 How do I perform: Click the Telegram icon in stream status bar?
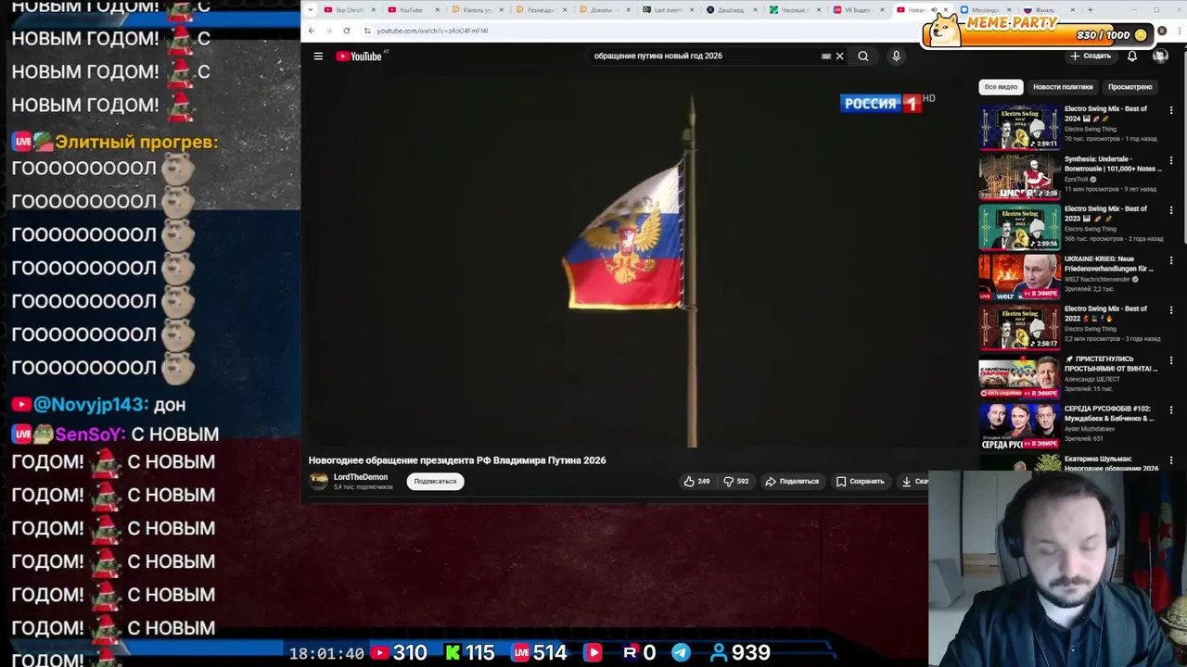(681, 653)
